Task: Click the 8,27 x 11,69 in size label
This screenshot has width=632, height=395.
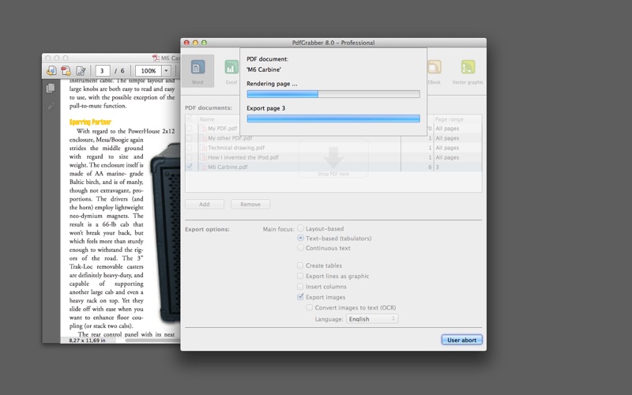Action: pos(87,340)
